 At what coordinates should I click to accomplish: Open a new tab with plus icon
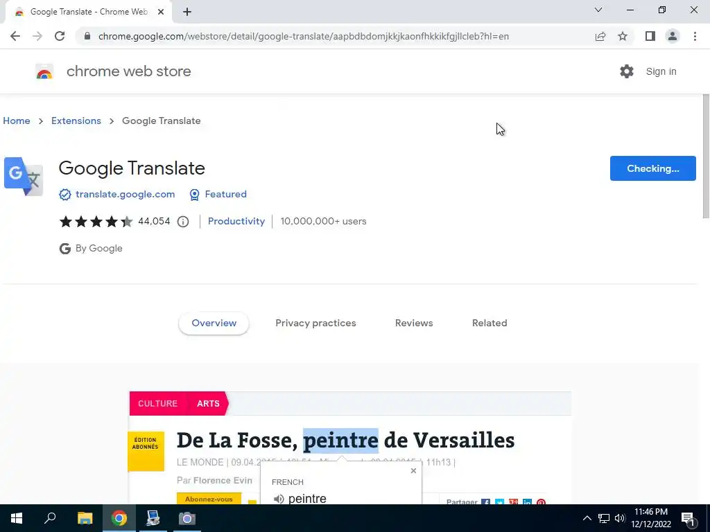pos(187,12)
